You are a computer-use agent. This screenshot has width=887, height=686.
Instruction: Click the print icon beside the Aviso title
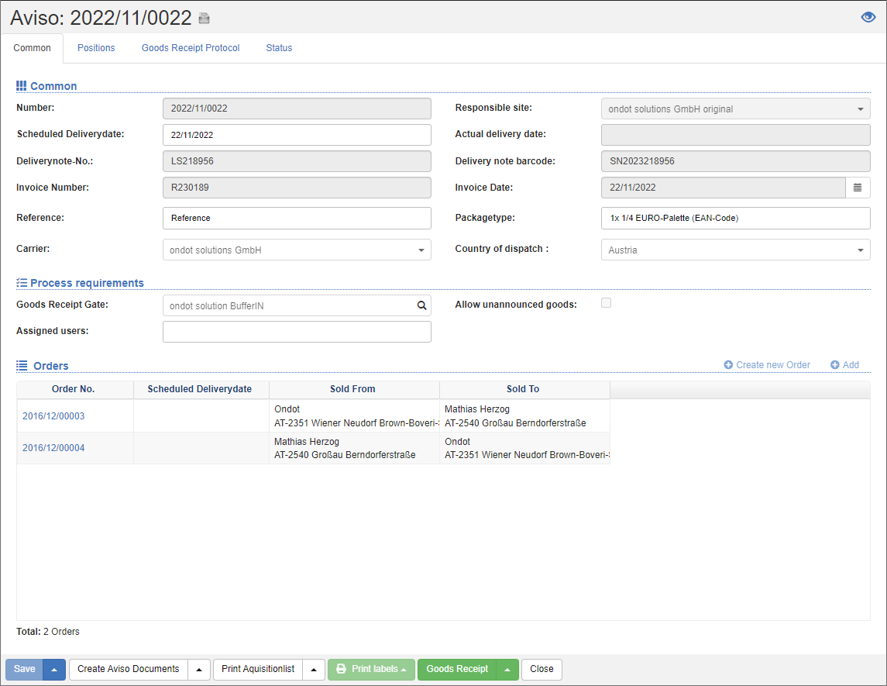click(204, 19)
